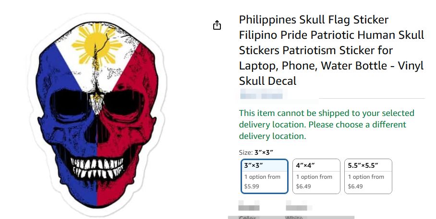Click the skull's white teeth area
436x219 pixels.
click(97, 168)
